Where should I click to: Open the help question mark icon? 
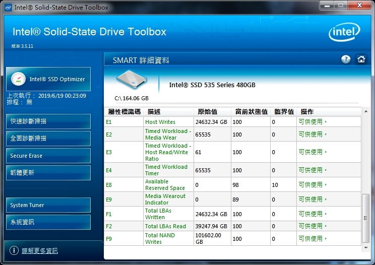click(x=346, y=59)
